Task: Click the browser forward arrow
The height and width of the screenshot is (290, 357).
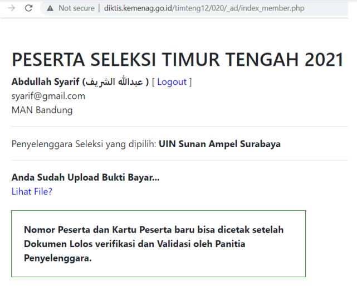Action: click(11, 8)
